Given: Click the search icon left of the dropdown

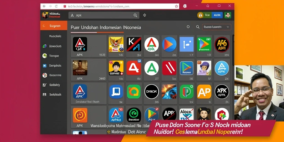Looking at the screenshot, I should [198, 27].
